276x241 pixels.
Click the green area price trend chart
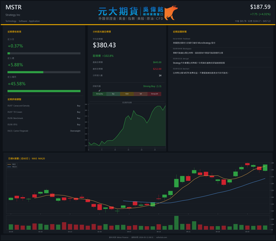(127, 126)
